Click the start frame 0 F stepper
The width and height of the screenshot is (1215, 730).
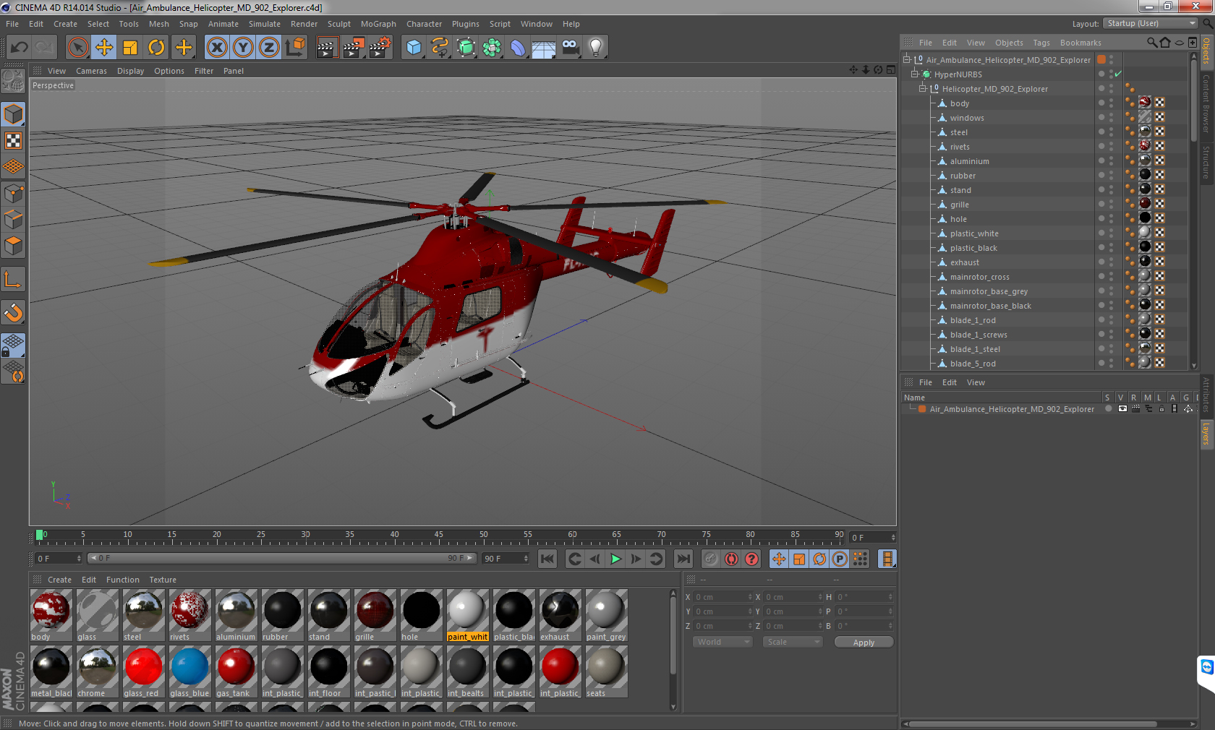coord(79,559)
